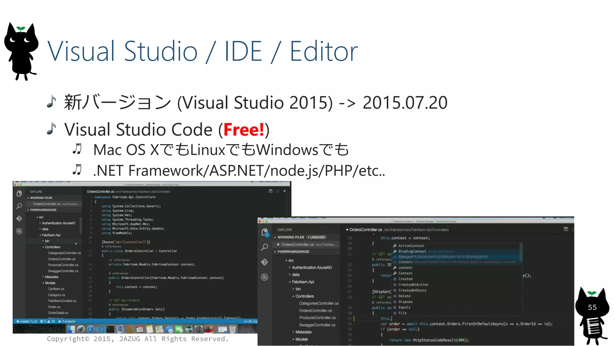
Task: Select unsaved OrdersController.cs tab in the IntelliSense window
Action: tap(364, 230)
